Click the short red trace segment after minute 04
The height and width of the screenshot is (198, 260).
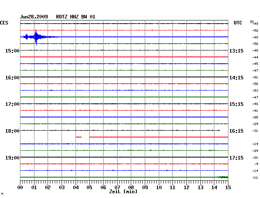click(79, 137)
